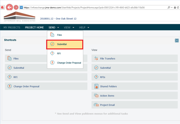Image resolution: width=180 pixels, height=124 pixels.
Task: Go to MY PROJECTS in navigation bar
Action: click(x=12, y=27)
